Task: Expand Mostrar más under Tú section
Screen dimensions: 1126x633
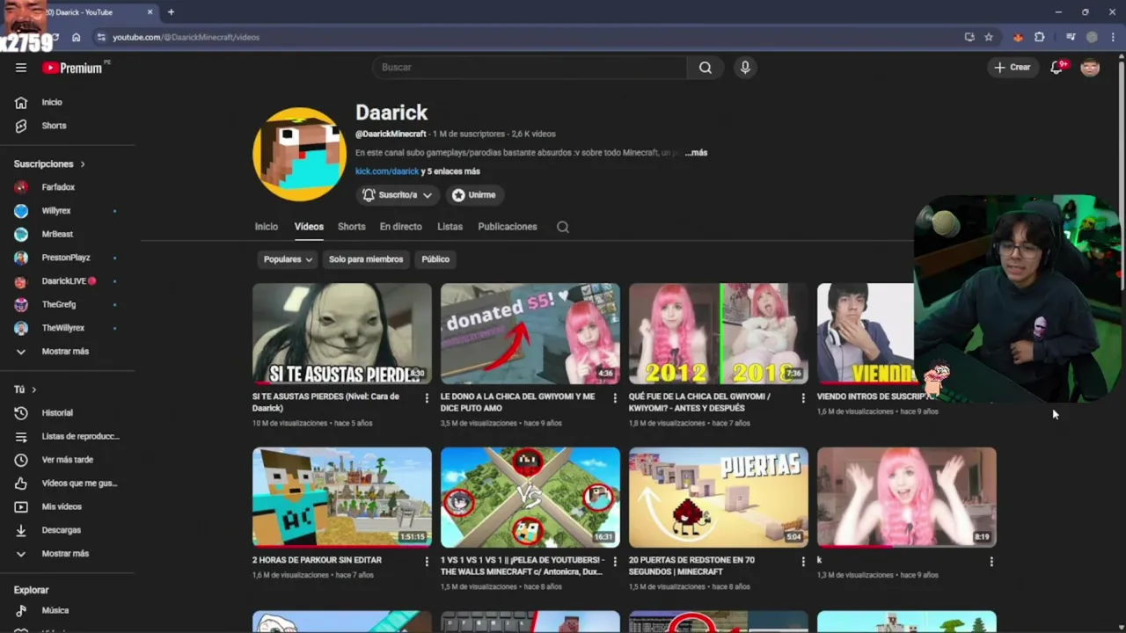Action: (67, 554)
